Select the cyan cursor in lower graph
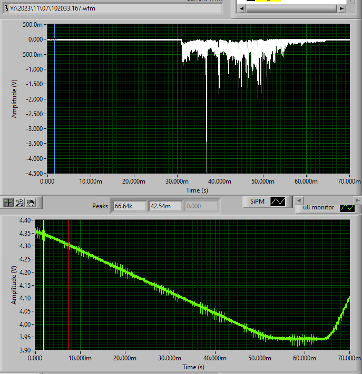 click(x=44, y=285)
